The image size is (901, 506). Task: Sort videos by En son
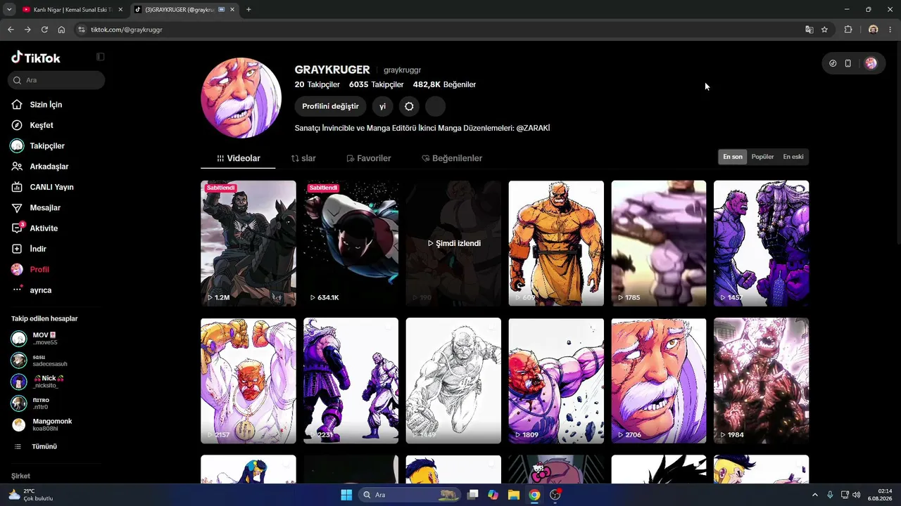(733, 157)
